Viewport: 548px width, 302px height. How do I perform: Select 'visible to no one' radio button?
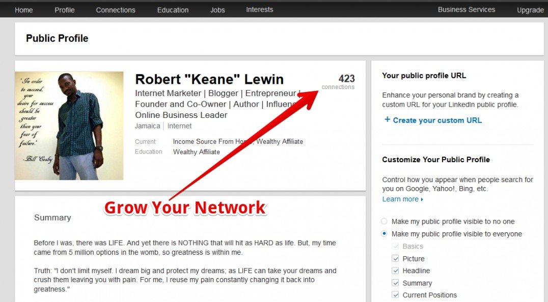coord(384,221)
